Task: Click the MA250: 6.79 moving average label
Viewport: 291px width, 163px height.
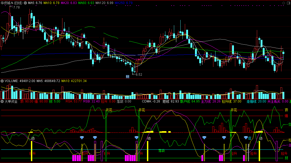Action: (123, 3)
